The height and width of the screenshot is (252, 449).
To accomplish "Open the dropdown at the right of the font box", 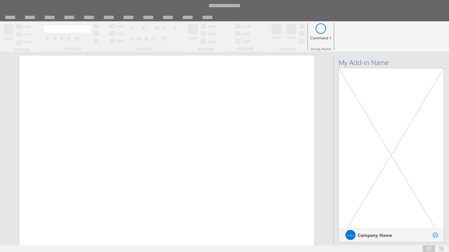I will [96, 26].
